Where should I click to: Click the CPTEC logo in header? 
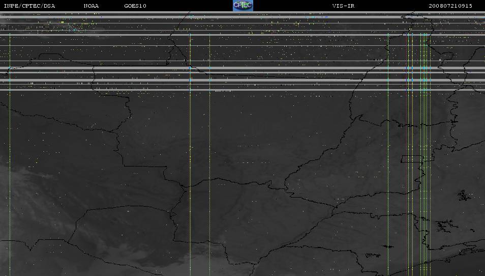click(243, 6)
